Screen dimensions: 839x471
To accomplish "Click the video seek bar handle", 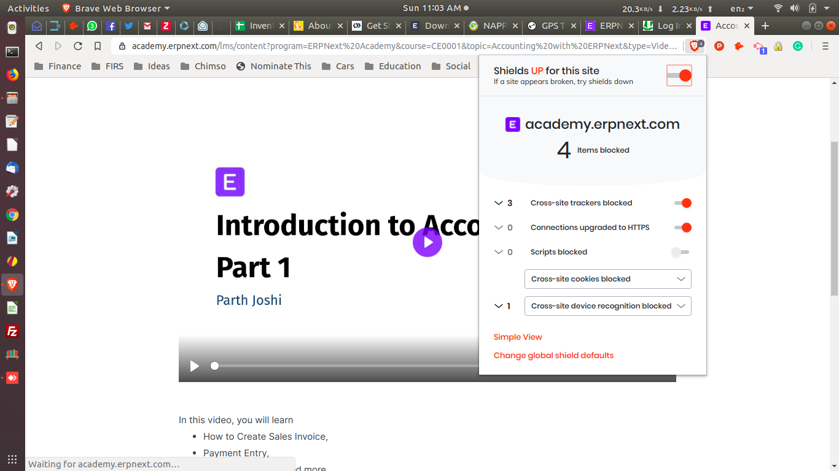I will coord(214,366).
